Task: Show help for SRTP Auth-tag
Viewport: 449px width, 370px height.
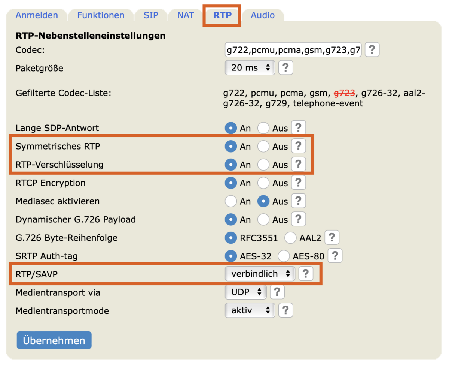Action: [x=335, y=256]
